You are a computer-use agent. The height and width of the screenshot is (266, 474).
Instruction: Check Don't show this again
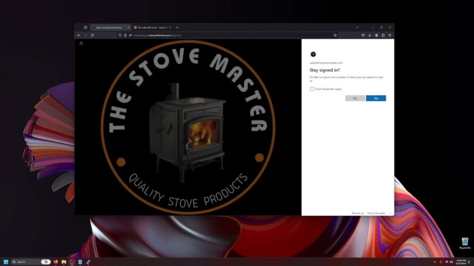tap(312, 89)
